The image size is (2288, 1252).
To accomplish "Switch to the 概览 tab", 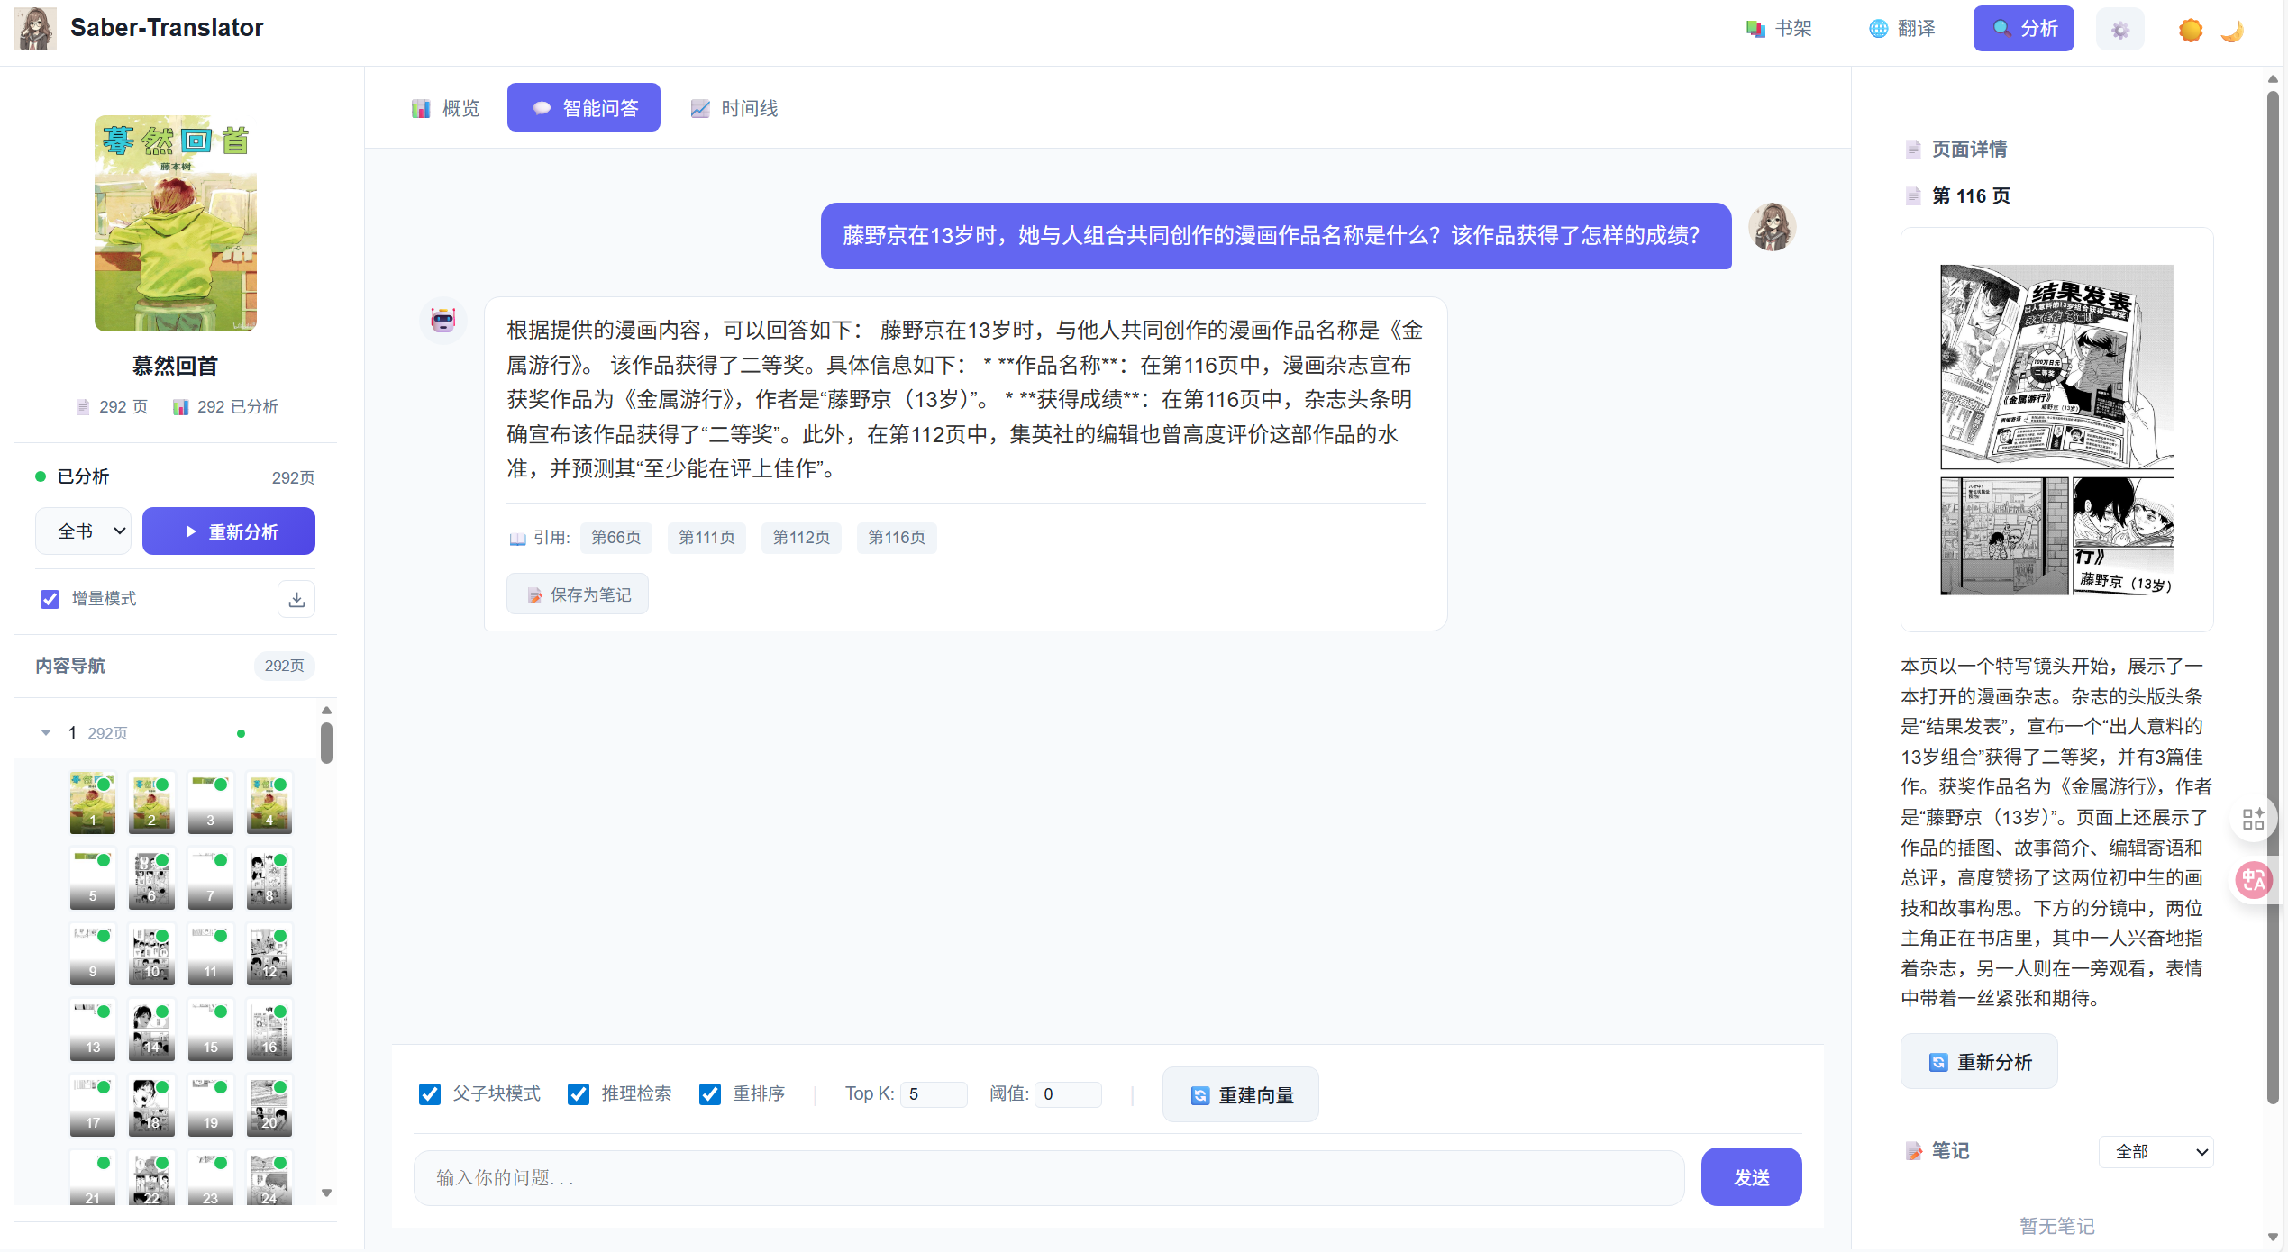I will click(x=446, y=107).
